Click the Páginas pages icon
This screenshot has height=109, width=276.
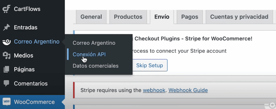(x=6, y=69)
